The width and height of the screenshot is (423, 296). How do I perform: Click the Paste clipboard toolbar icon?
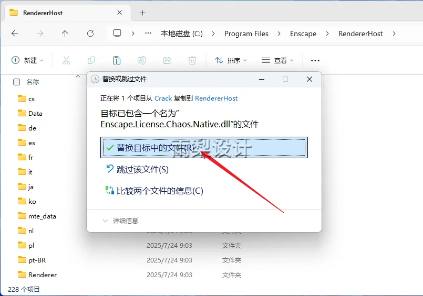[117, 60]
